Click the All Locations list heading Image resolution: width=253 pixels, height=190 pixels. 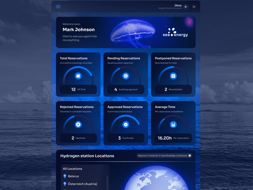[72, 169]
